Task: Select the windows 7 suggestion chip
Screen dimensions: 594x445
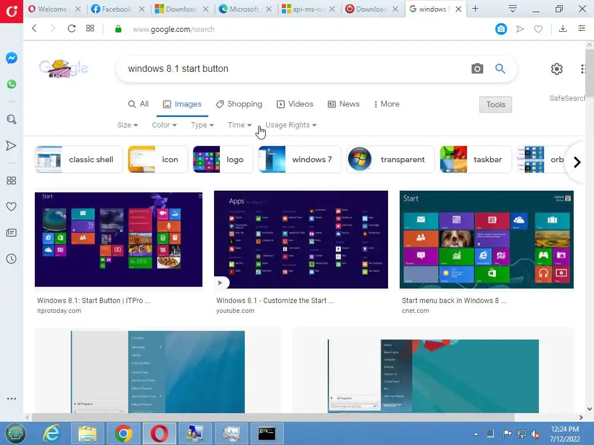Action: click(x=300, y=159)
